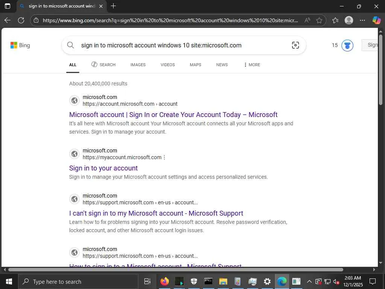
Task: Launch the Copilot sidebar icon
Action: pos(376,20)
